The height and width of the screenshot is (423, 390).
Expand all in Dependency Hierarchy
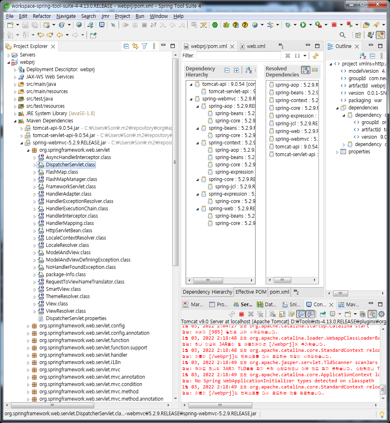236,70
